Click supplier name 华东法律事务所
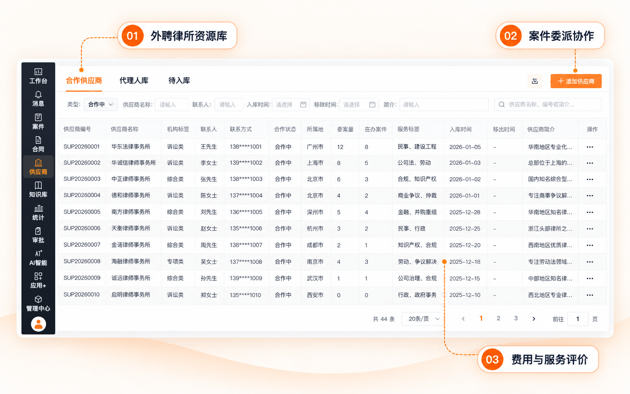Screen dimensions: 630x394 tap(131, 147)
